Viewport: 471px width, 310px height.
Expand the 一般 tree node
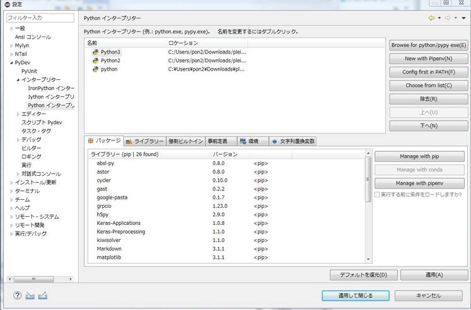point(11,28)
